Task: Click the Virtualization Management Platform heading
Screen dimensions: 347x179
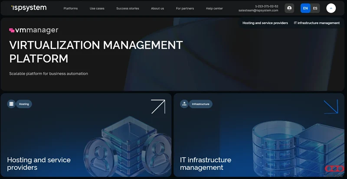Action: (x=96, y=52)
